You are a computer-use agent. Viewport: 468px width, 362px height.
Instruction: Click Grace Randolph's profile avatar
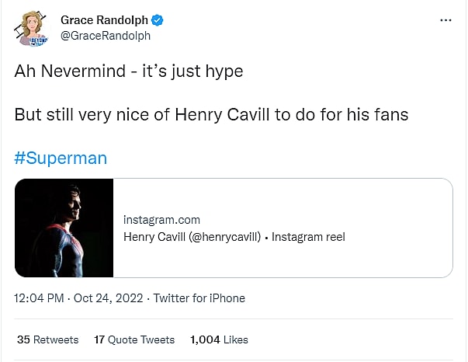(32, 27)
